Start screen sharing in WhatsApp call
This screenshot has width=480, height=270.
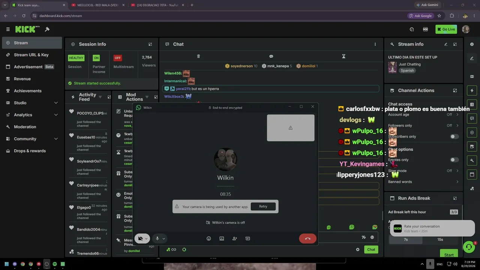222,238
